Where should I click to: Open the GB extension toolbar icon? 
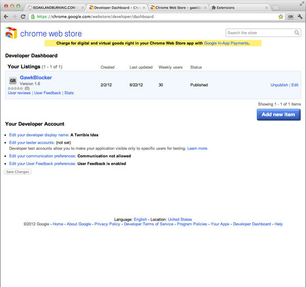291,17
